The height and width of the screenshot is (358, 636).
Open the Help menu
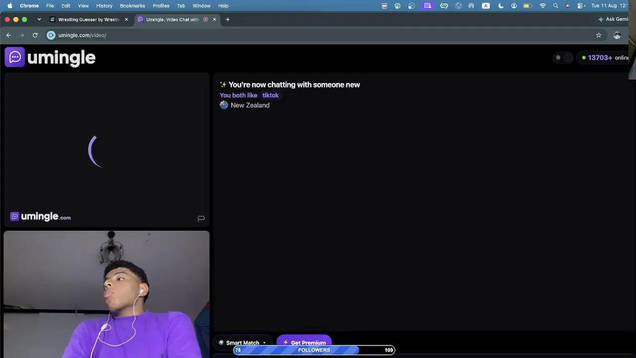(224, 5)
